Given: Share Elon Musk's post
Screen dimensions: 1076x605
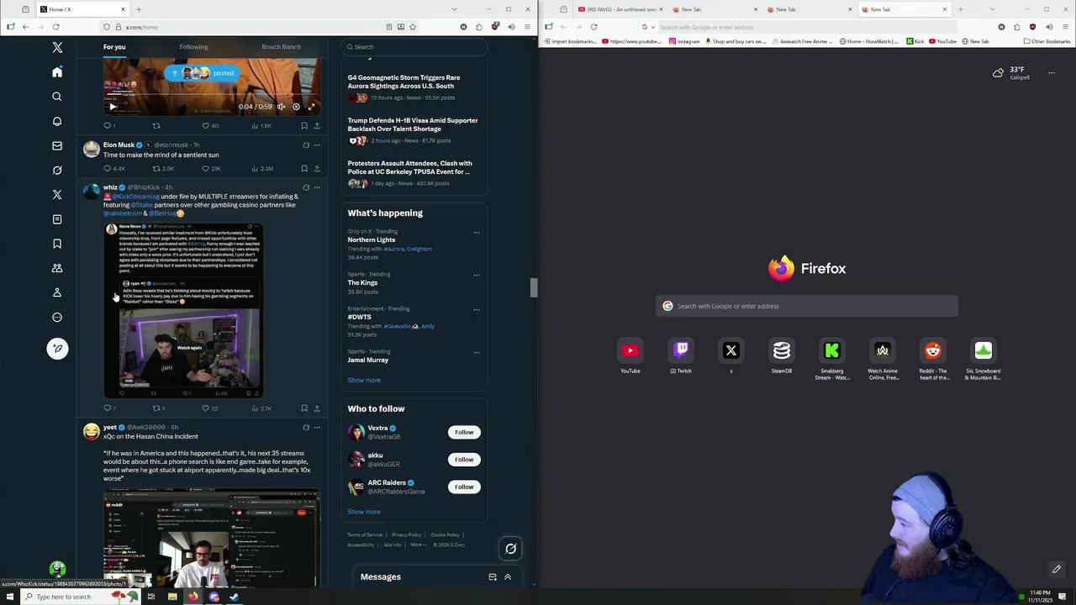Looking at the screenshot, I should 317,168.
